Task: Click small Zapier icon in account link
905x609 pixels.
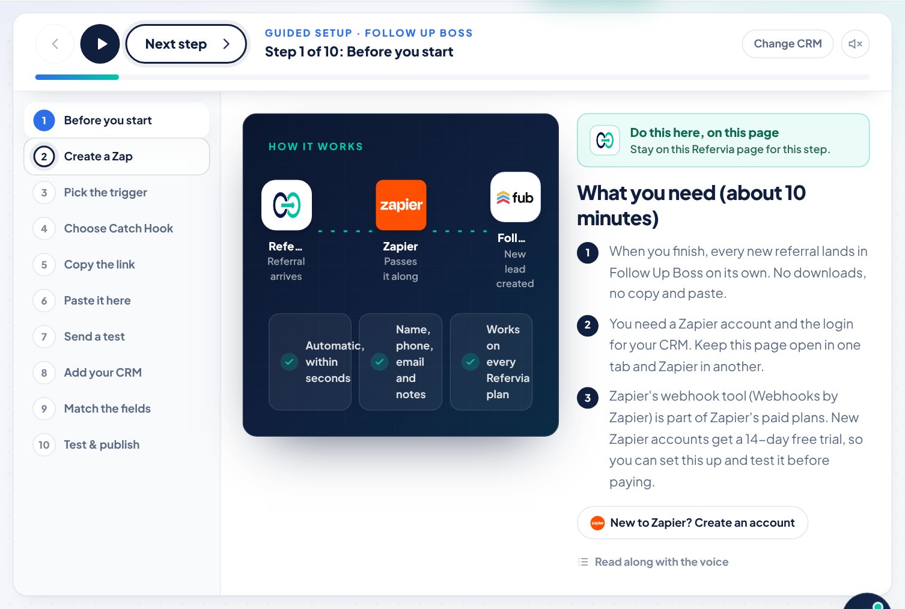Action: tap(597, 523)
